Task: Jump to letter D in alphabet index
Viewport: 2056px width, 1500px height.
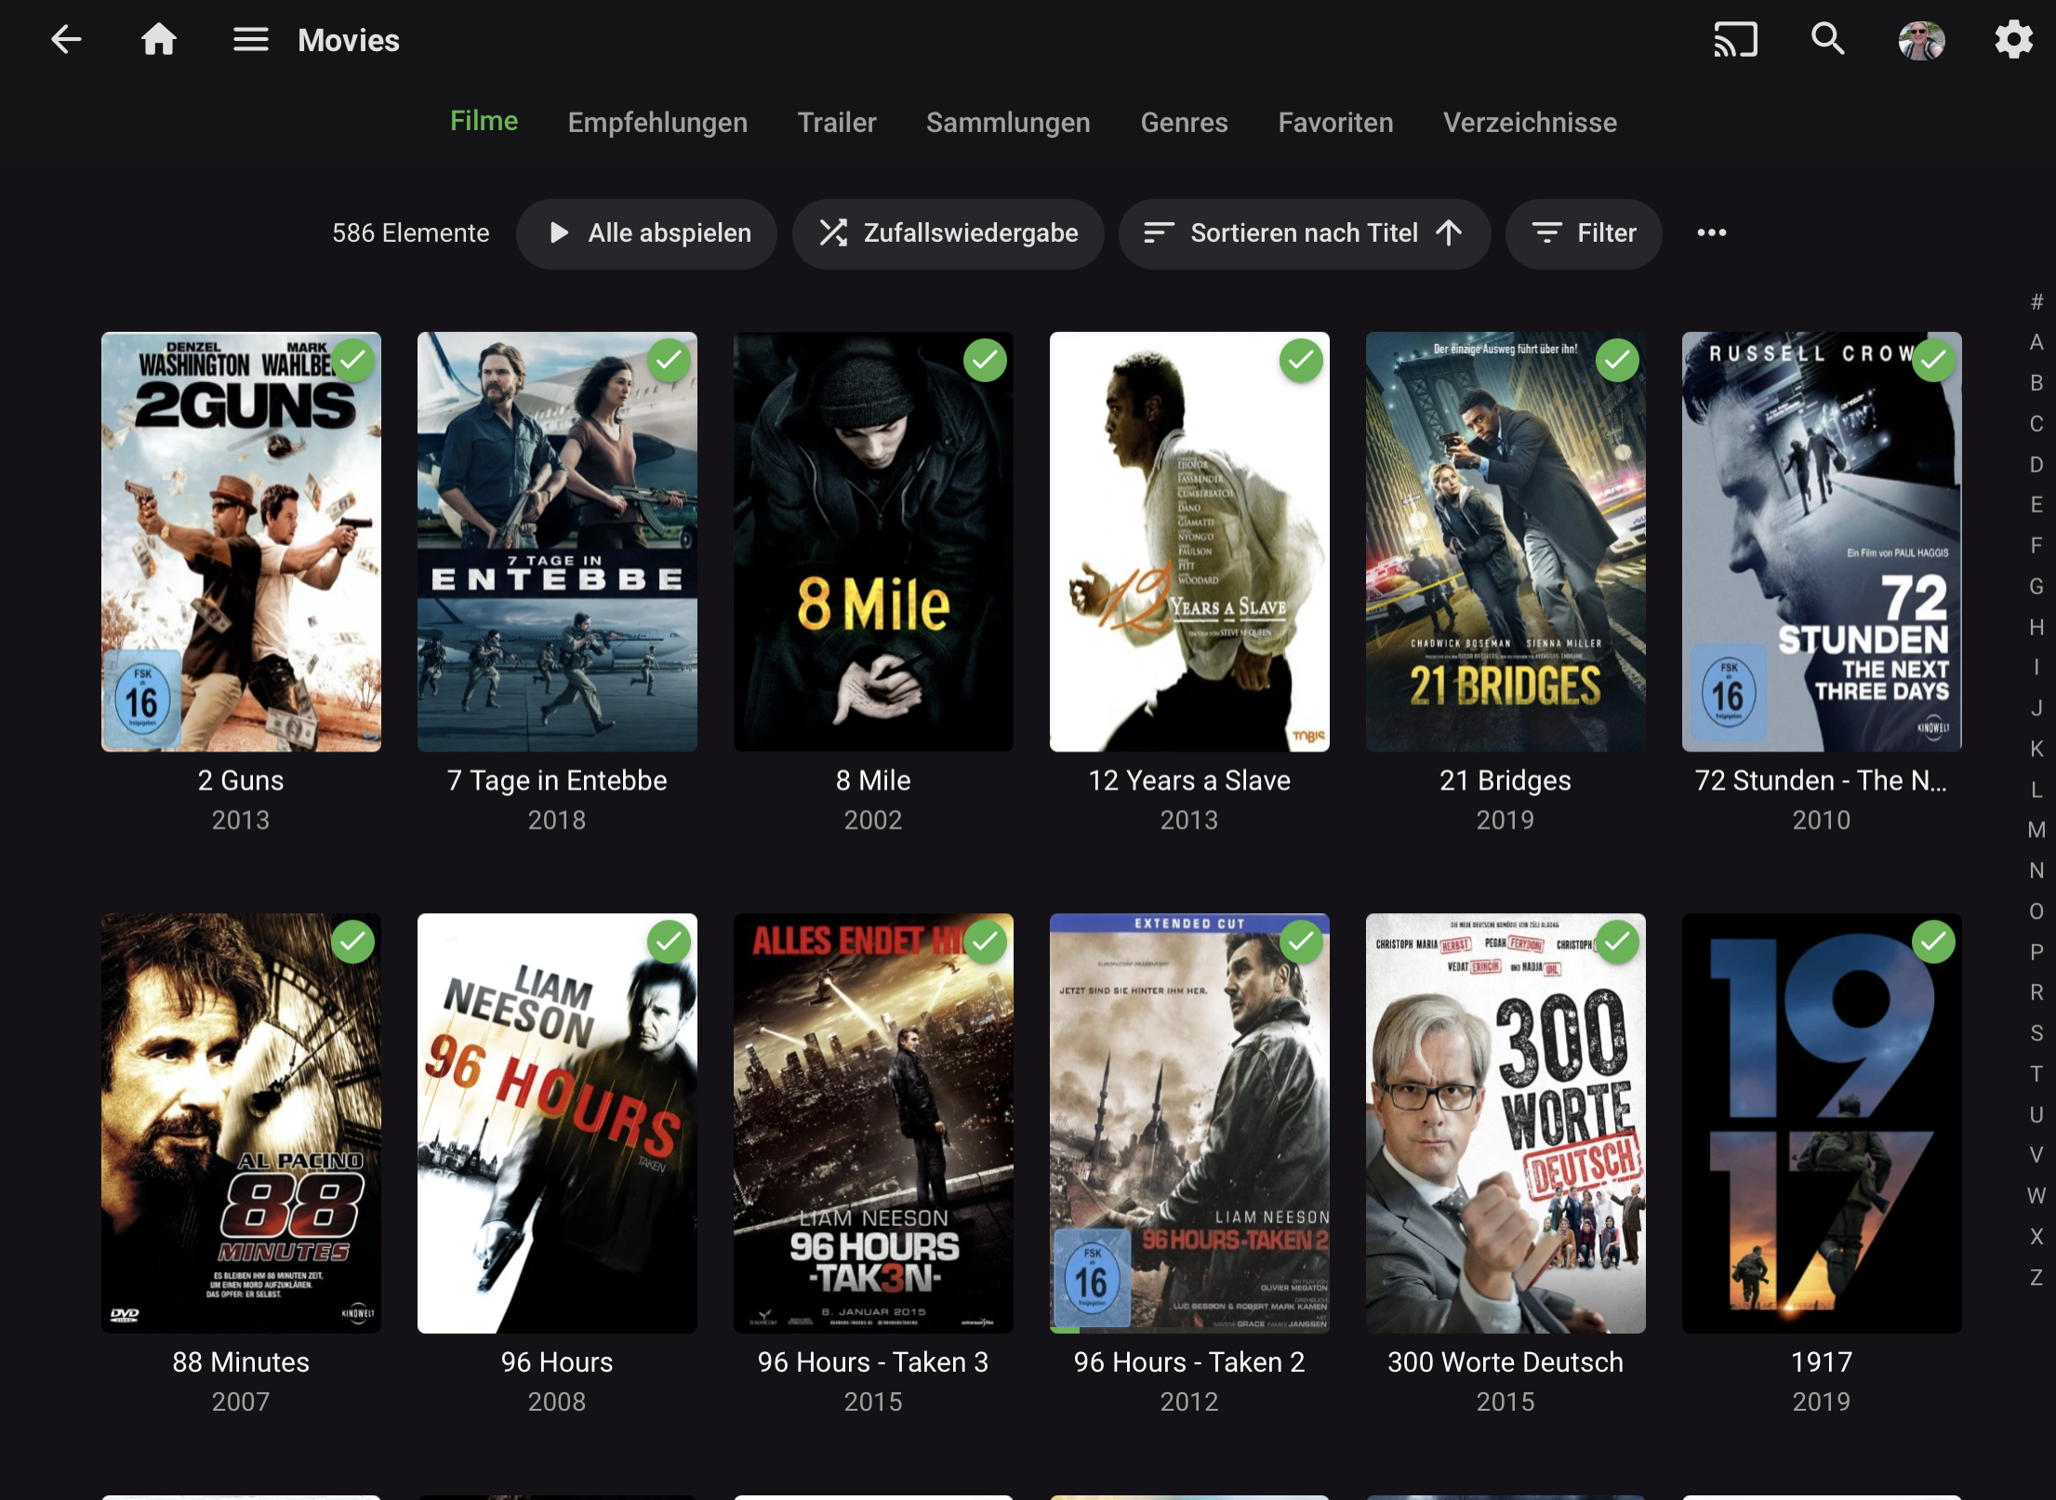Action: tap(2036, 464)
